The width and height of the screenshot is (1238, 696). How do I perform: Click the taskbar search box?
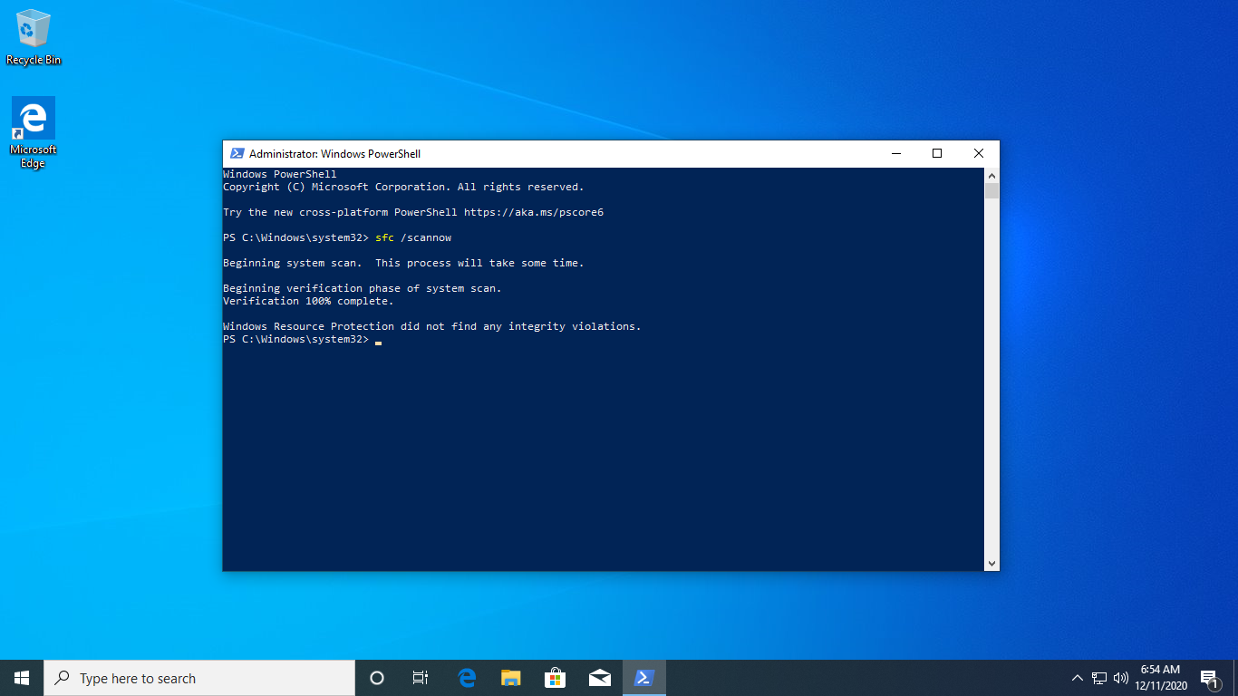click(x=199, y=678)
